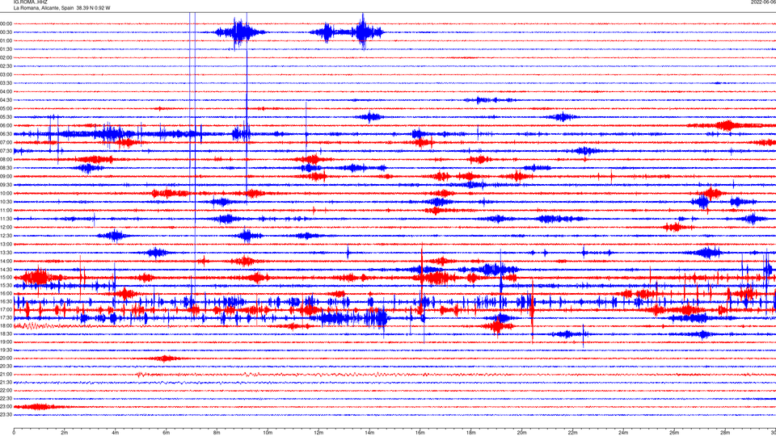The width and height of the screenshot is (776, 436).
Task: Select the 05:30 trace time label
Action: (6, 116)
